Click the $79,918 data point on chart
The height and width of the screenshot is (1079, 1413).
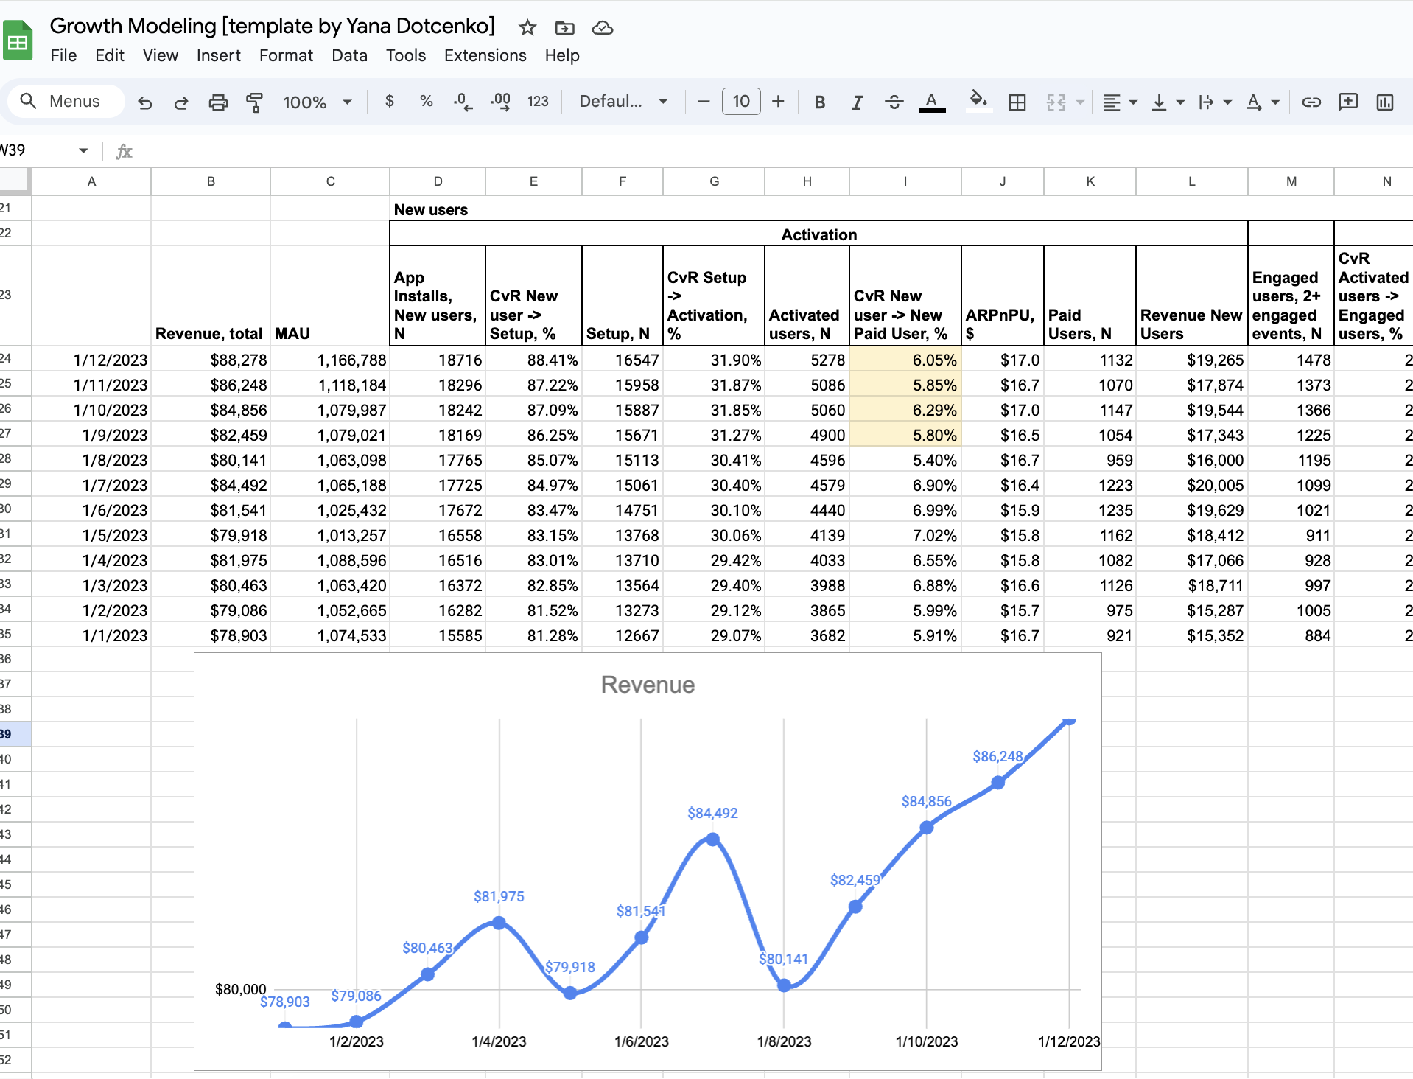[x=570, y=993]
